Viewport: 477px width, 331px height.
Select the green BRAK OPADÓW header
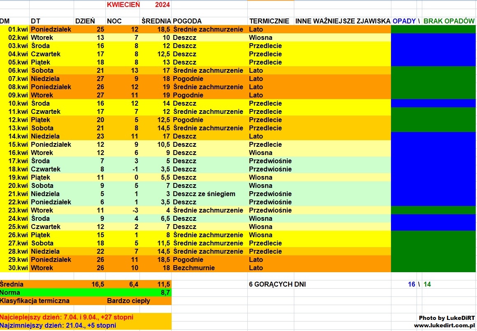click(x=449, y=21)
